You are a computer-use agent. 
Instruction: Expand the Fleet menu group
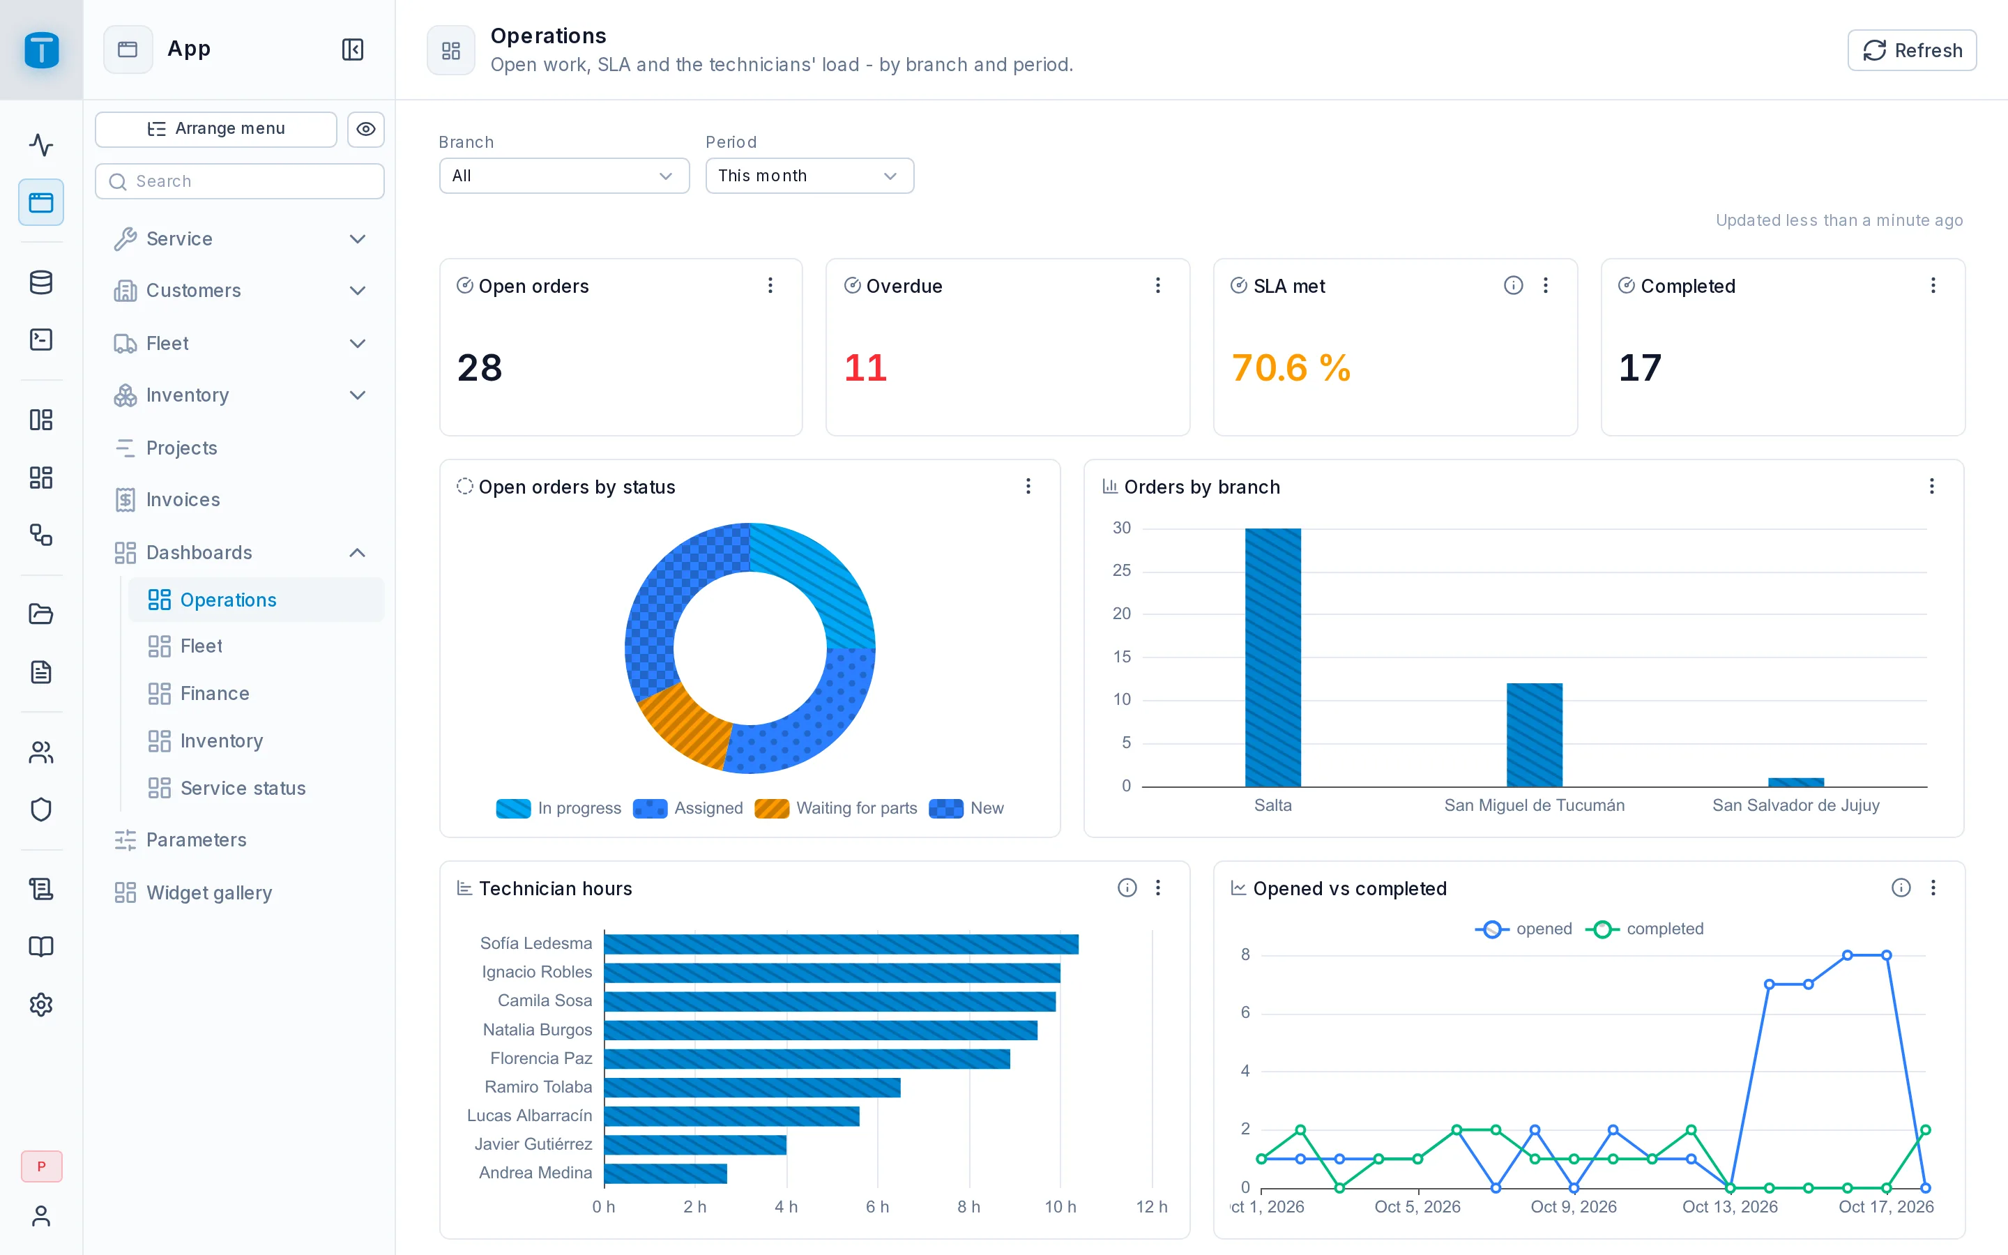tap(240, 344)
